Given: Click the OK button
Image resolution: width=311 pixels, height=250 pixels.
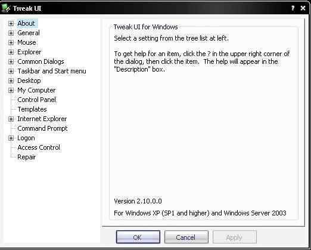Looking at the screenshot, I should (138, 237).
